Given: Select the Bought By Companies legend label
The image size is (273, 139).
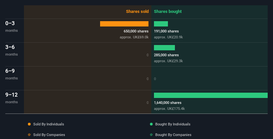Looking at the screenshot, I should coord(173,135).
